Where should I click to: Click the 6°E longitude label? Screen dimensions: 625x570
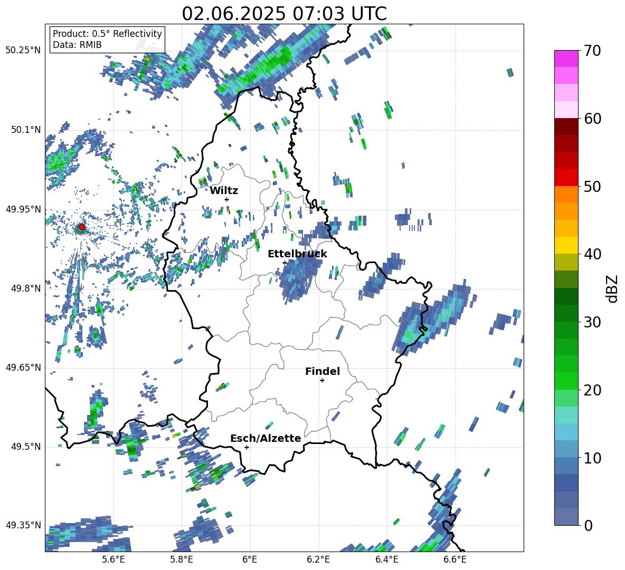[x=250, y=559]
